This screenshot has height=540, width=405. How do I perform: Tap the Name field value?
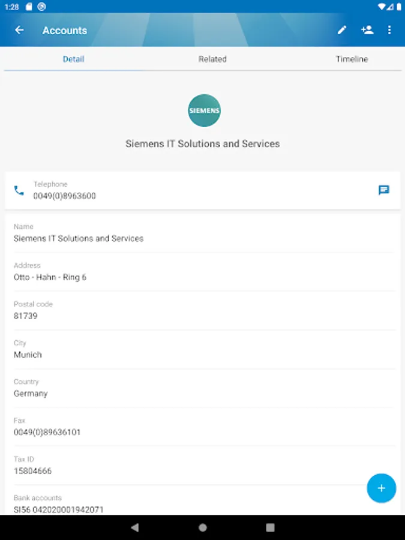pyautogui.click(x=79, y=238)
